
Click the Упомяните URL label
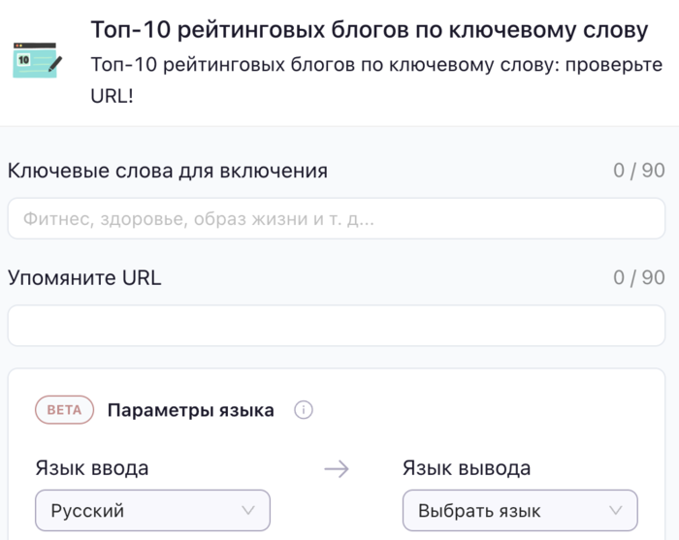pyautogui.click(x=84, y=277)
